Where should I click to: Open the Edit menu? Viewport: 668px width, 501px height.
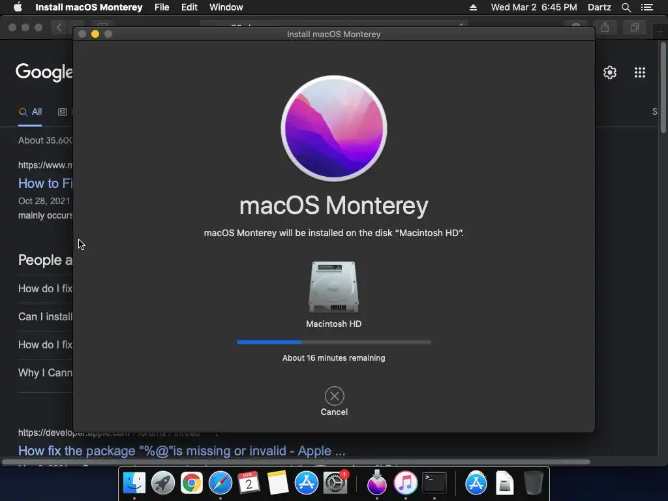[x=189, y=7]
